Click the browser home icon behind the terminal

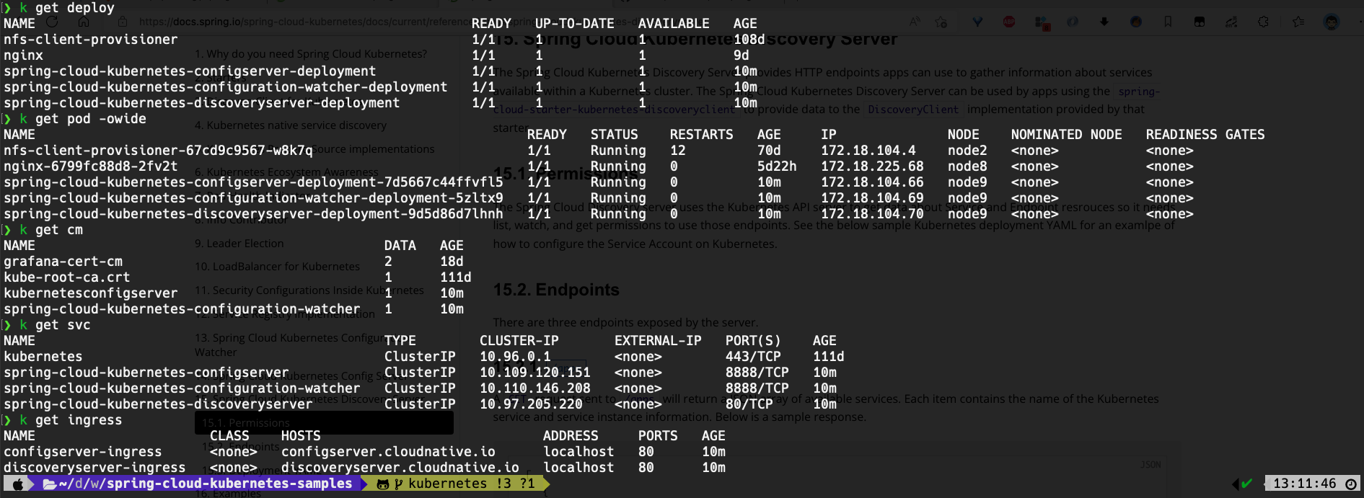84,22
